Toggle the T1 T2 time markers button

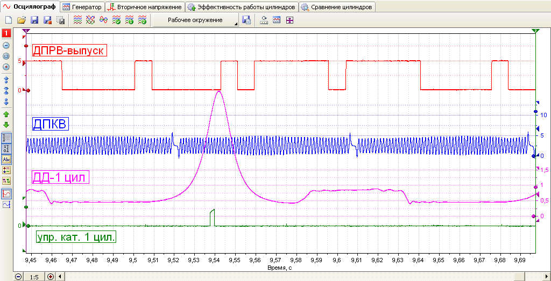coord(6,181)
